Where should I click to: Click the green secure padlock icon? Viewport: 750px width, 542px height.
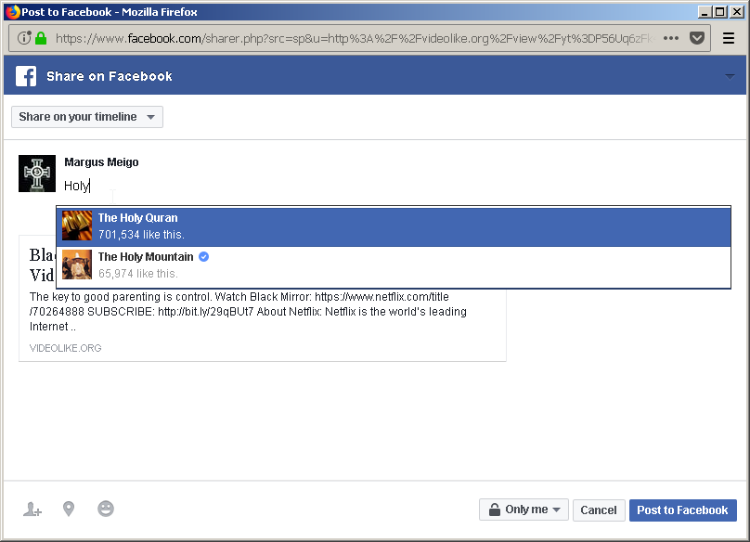pos(41,38)
